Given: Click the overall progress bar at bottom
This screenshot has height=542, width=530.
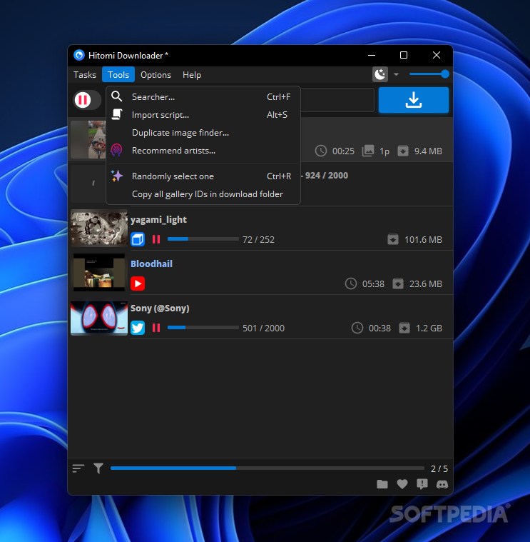Looking at the screenshot, I should (x=267, y=468).
